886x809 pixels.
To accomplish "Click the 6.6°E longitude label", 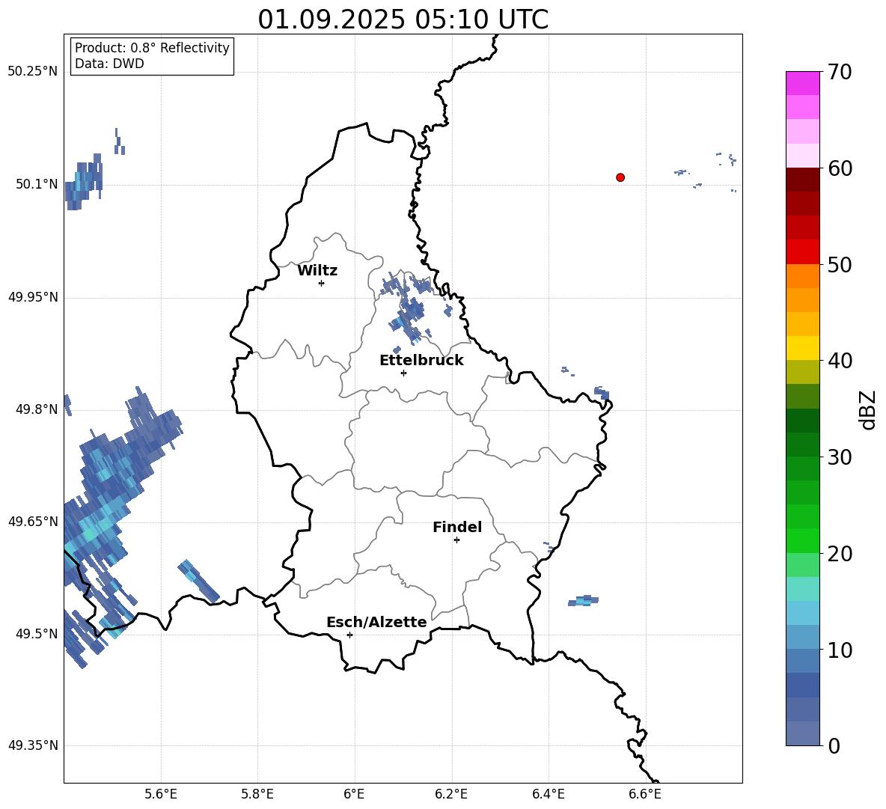I will (645, 794).
